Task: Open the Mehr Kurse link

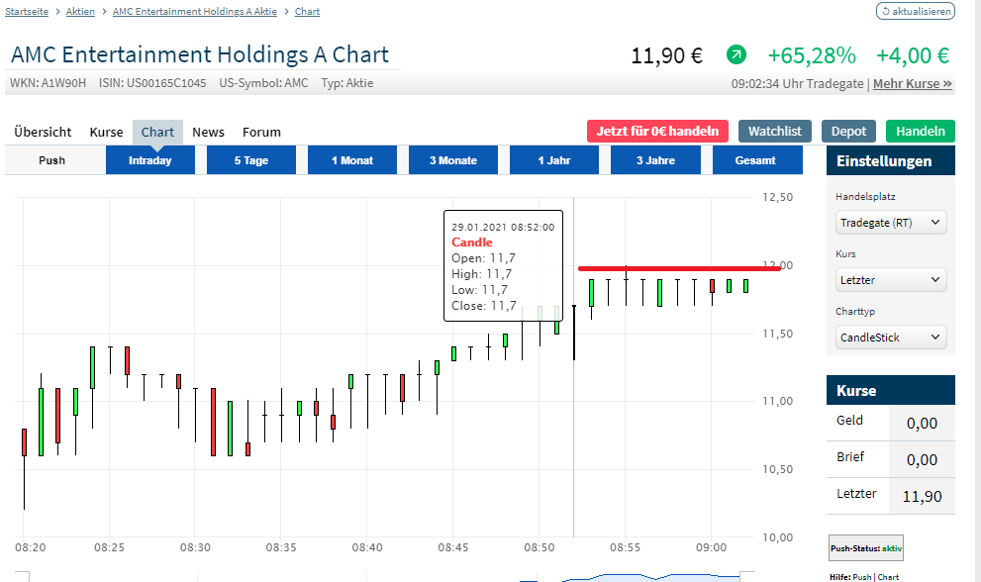Action: coord(912,84)
